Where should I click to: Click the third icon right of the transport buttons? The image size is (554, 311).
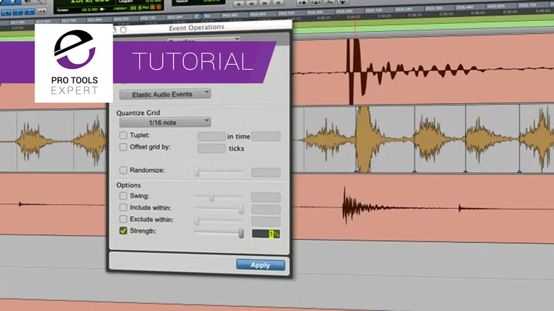[329, 2]
